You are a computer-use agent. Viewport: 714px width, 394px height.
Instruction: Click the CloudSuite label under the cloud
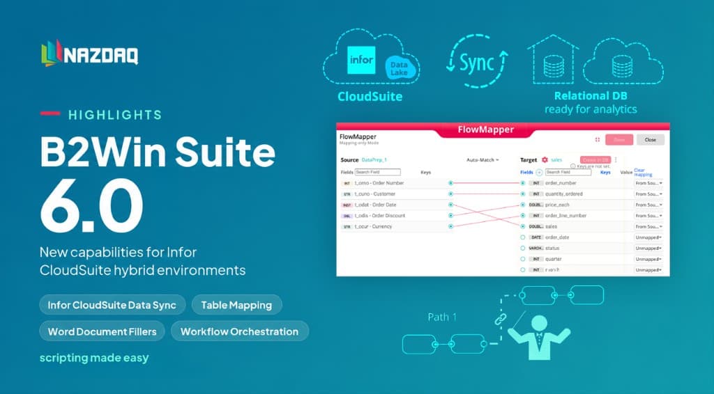370,96
